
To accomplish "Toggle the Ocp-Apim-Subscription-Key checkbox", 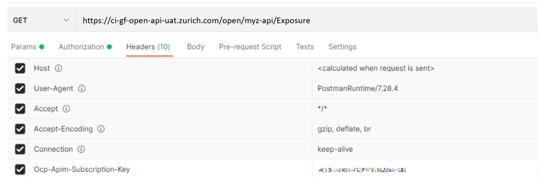I will 20,169.
